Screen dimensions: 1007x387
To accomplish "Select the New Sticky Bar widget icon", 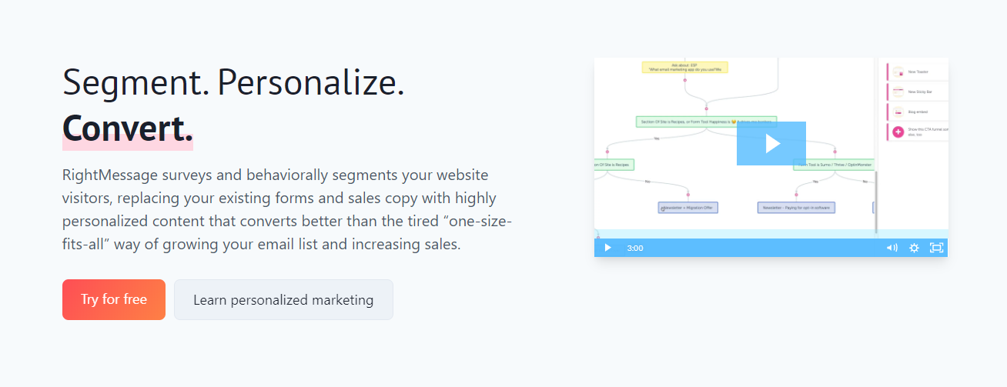I will (897, 92).
